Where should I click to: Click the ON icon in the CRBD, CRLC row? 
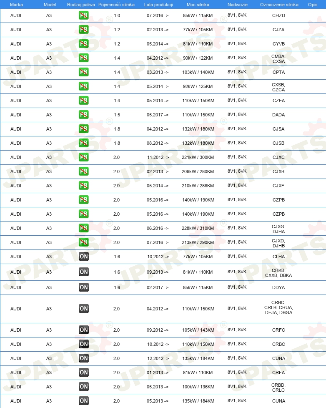pos(84,387)
